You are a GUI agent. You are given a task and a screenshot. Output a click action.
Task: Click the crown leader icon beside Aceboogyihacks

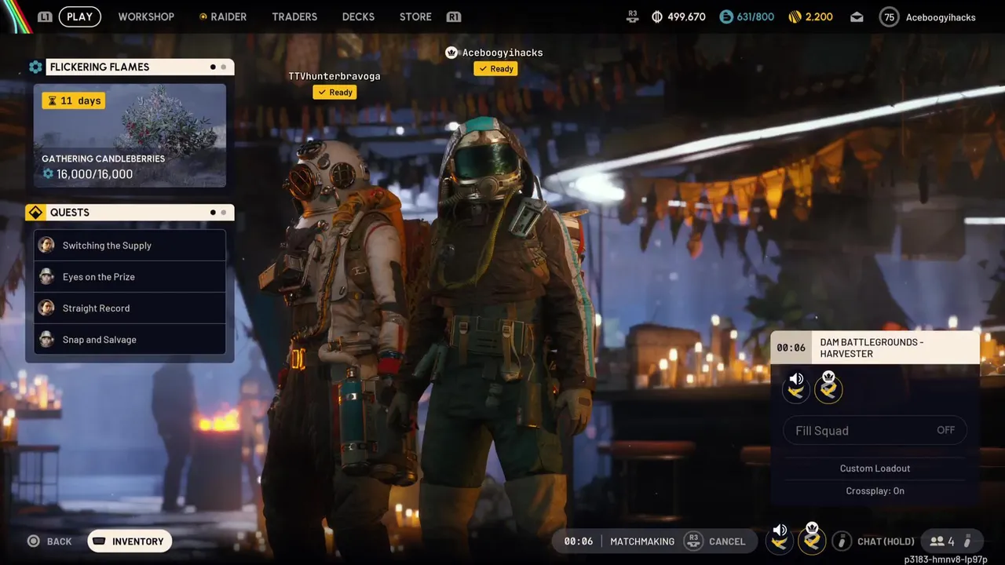(x=451, y=53)
